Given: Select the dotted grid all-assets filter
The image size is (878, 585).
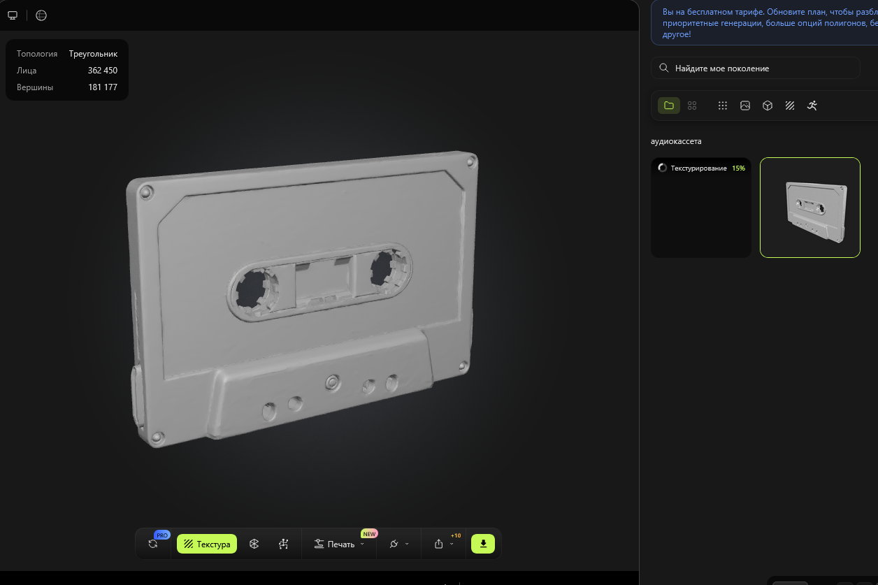Looking at the screenshot, I should pyautogui.click(x=723, y=106).
